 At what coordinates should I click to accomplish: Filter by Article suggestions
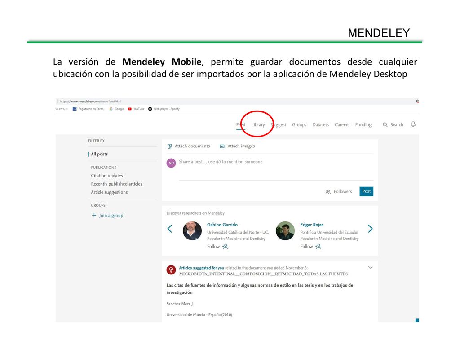109,192
